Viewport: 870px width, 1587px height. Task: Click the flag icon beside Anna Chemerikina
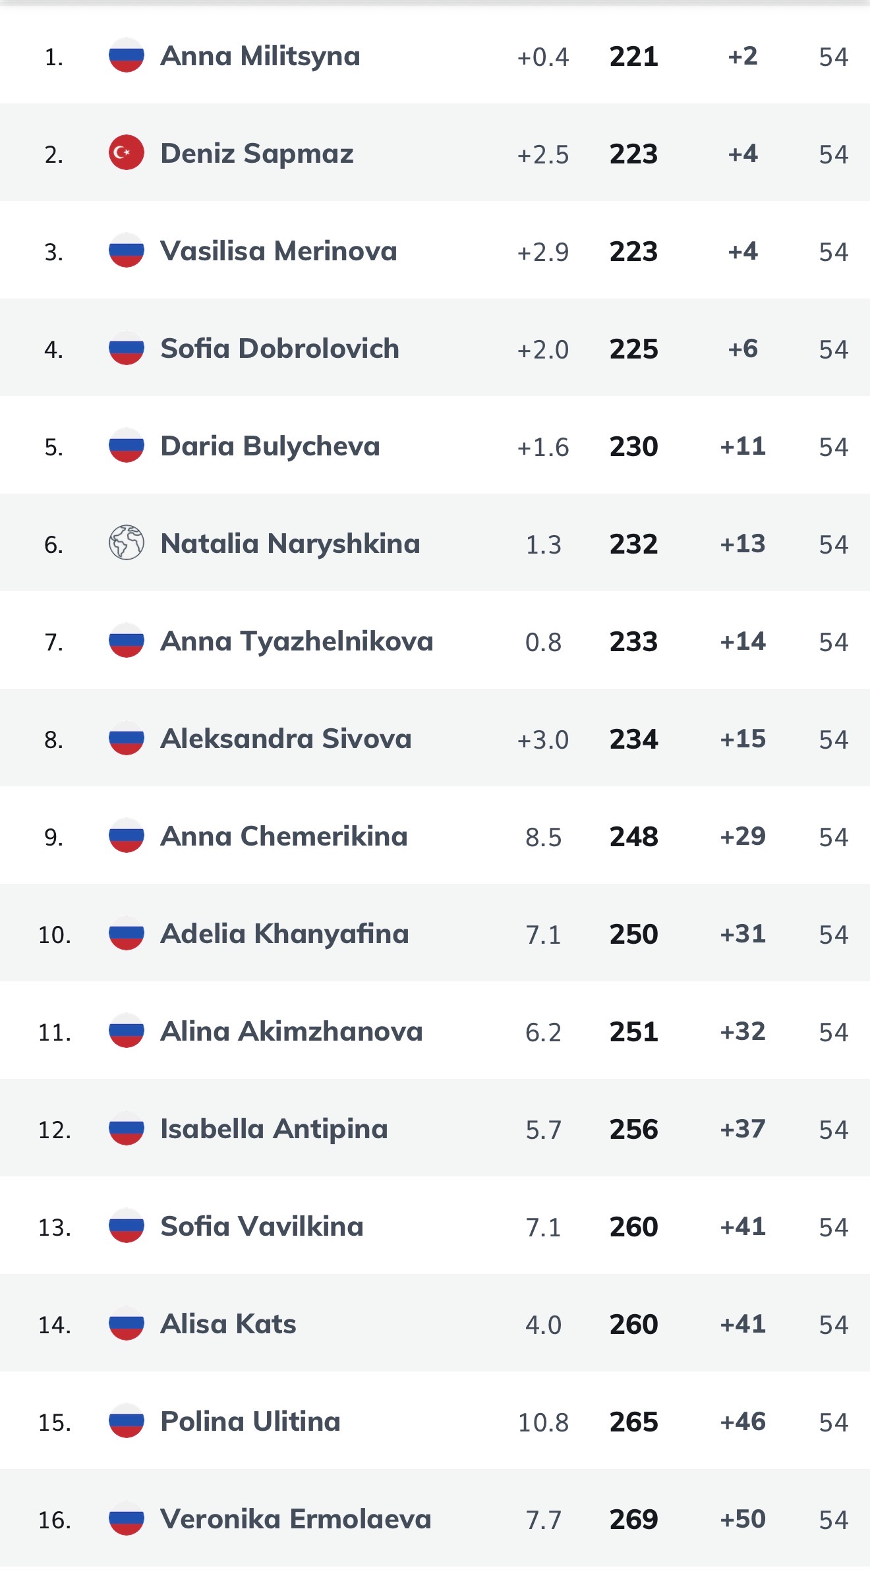coord(127,836)
